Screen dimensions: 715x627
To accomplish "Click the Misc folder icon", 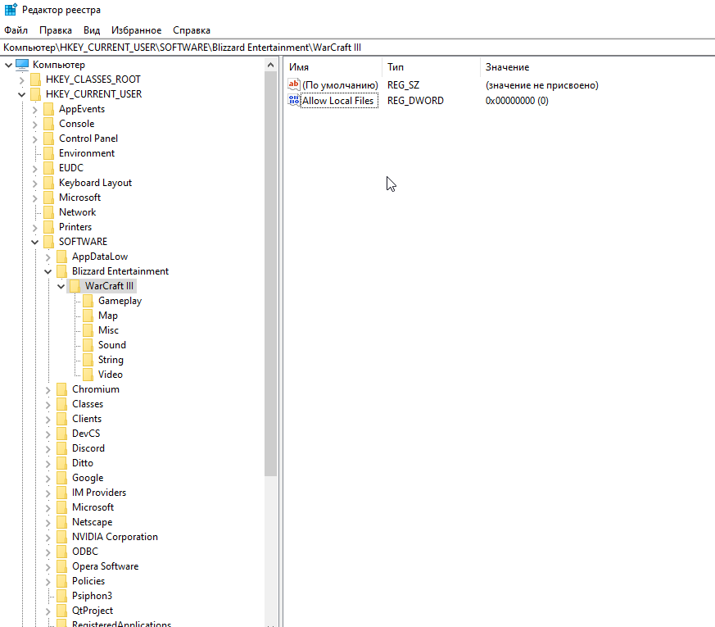I will pyautogui.click(x=88, y=330).
